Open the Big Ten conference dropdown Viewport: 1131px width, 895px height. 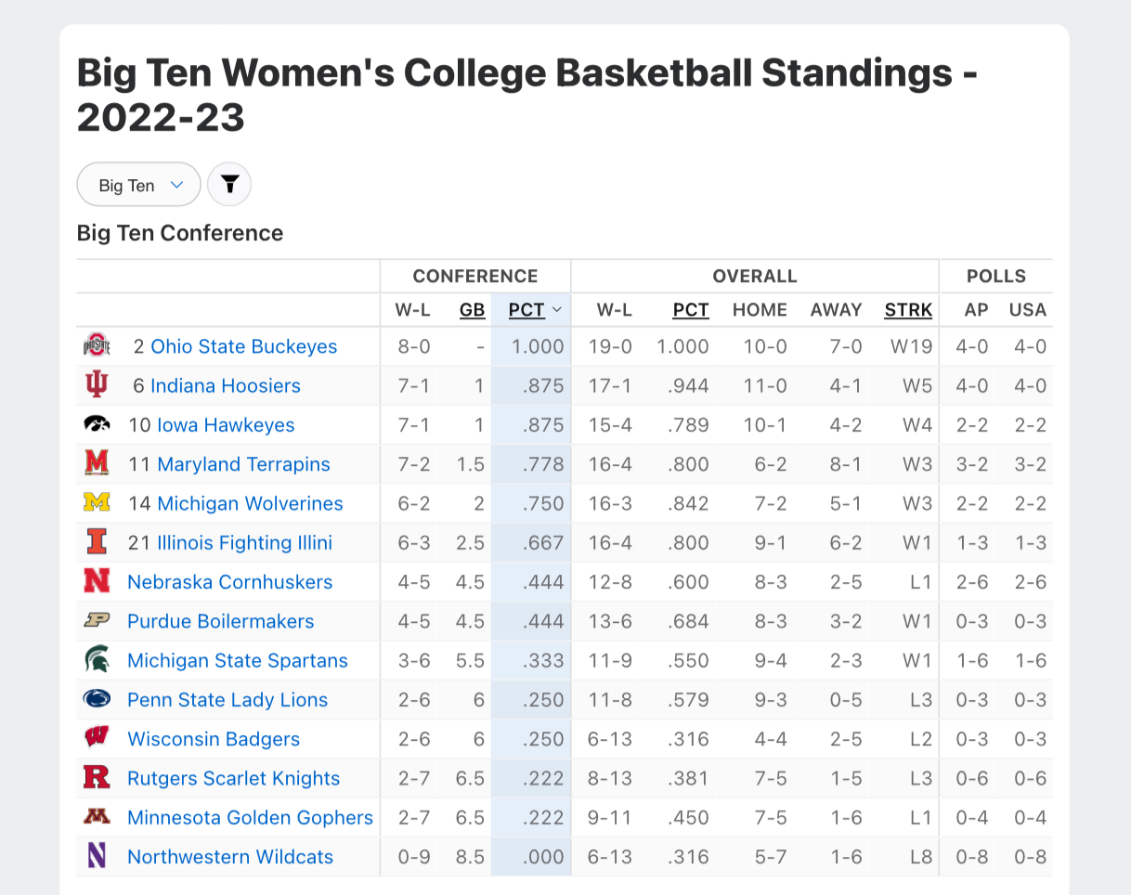point(138,185)
